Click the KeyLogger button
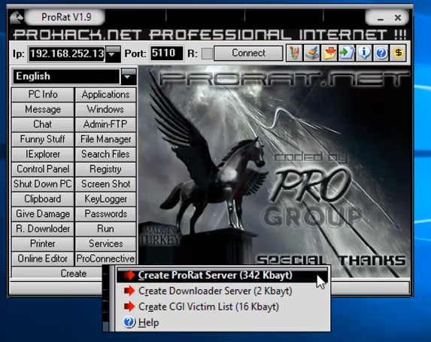This screenshot has width=431, height=342. 105,199
